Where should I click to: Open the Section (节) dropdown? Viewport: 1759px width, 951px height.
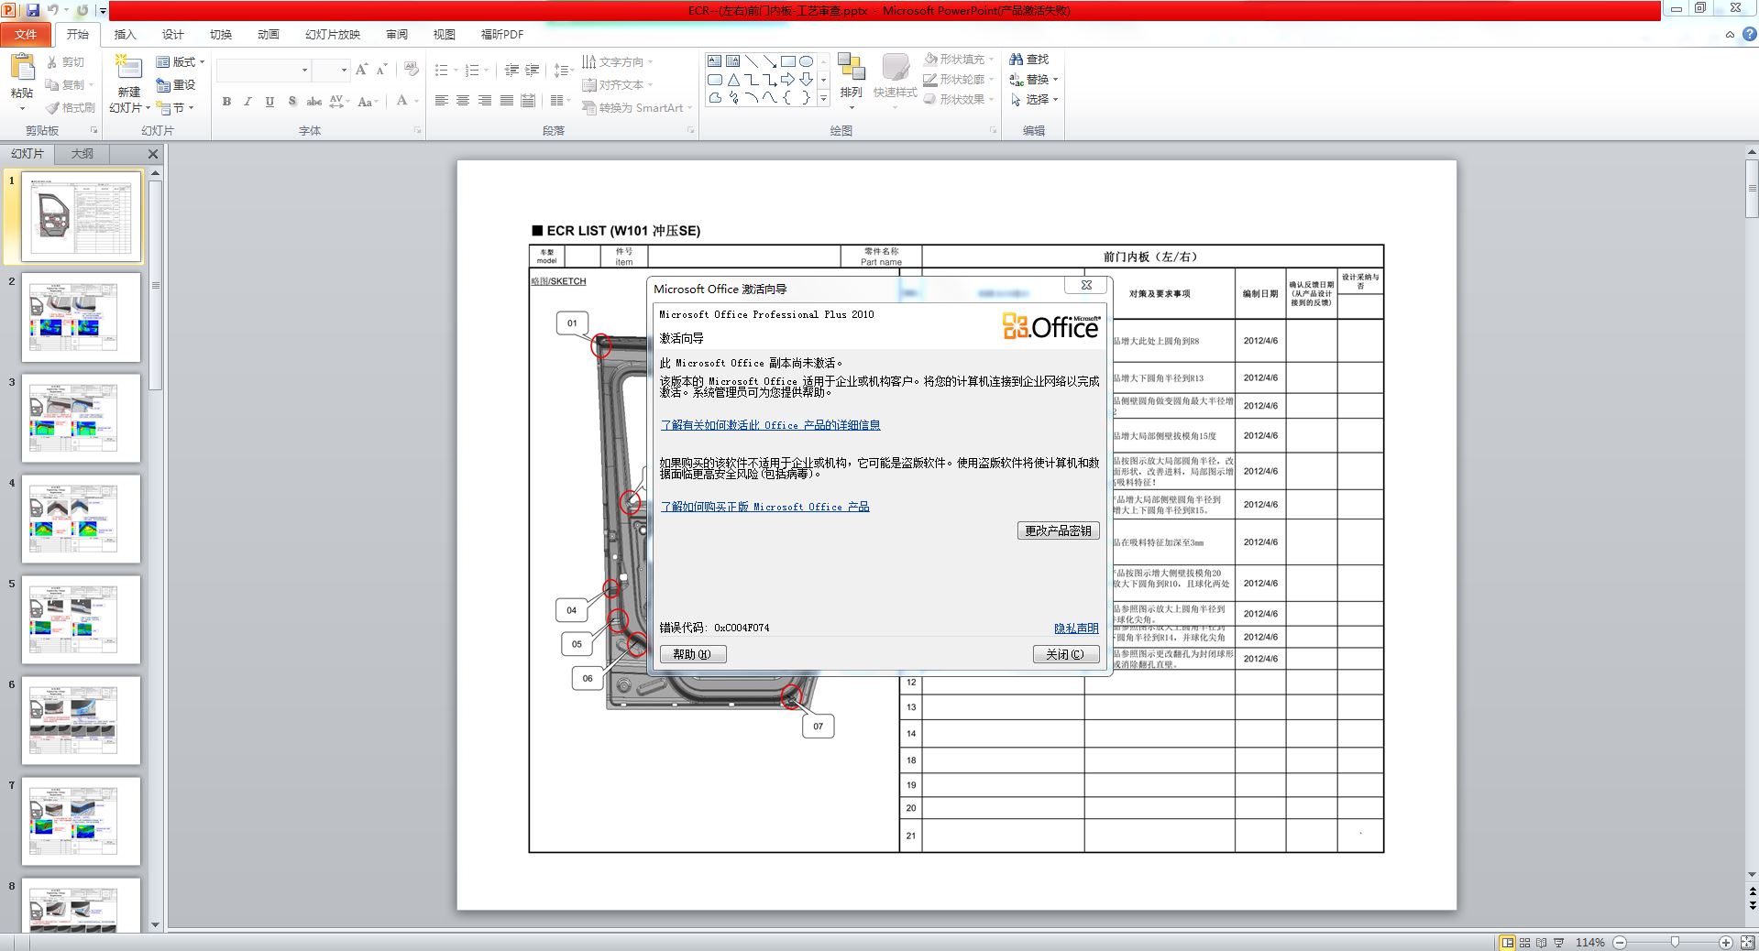pyautogui.click(x=175, y=108)
